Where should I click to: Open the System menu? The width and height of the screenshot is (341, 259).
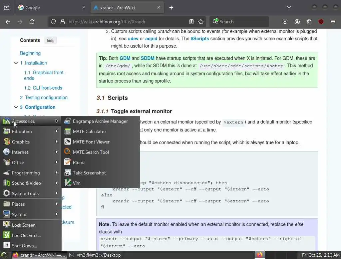[x=31, y=214]
